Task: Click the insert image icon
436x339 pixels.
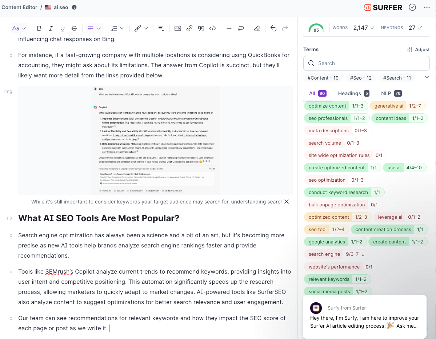Action: [178, 28]
